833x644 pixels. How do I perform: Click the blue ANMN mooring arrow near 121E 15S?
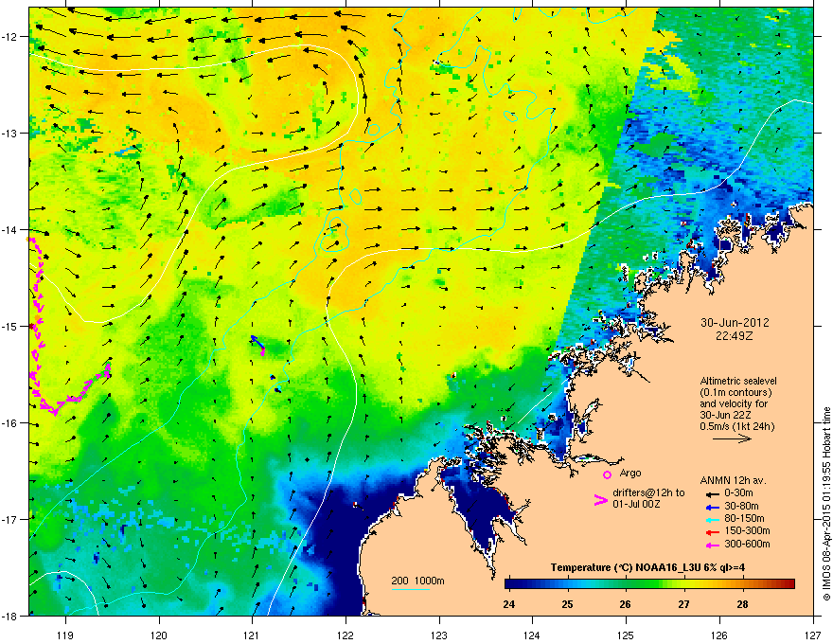(257, 343)
